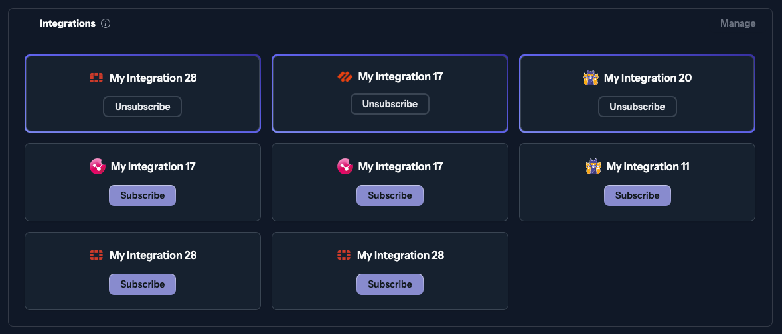Click the info icon beside Integrations heading
The height and width of the screenshot is (334, 782).
pyautogui.click(x=106, y=23)
